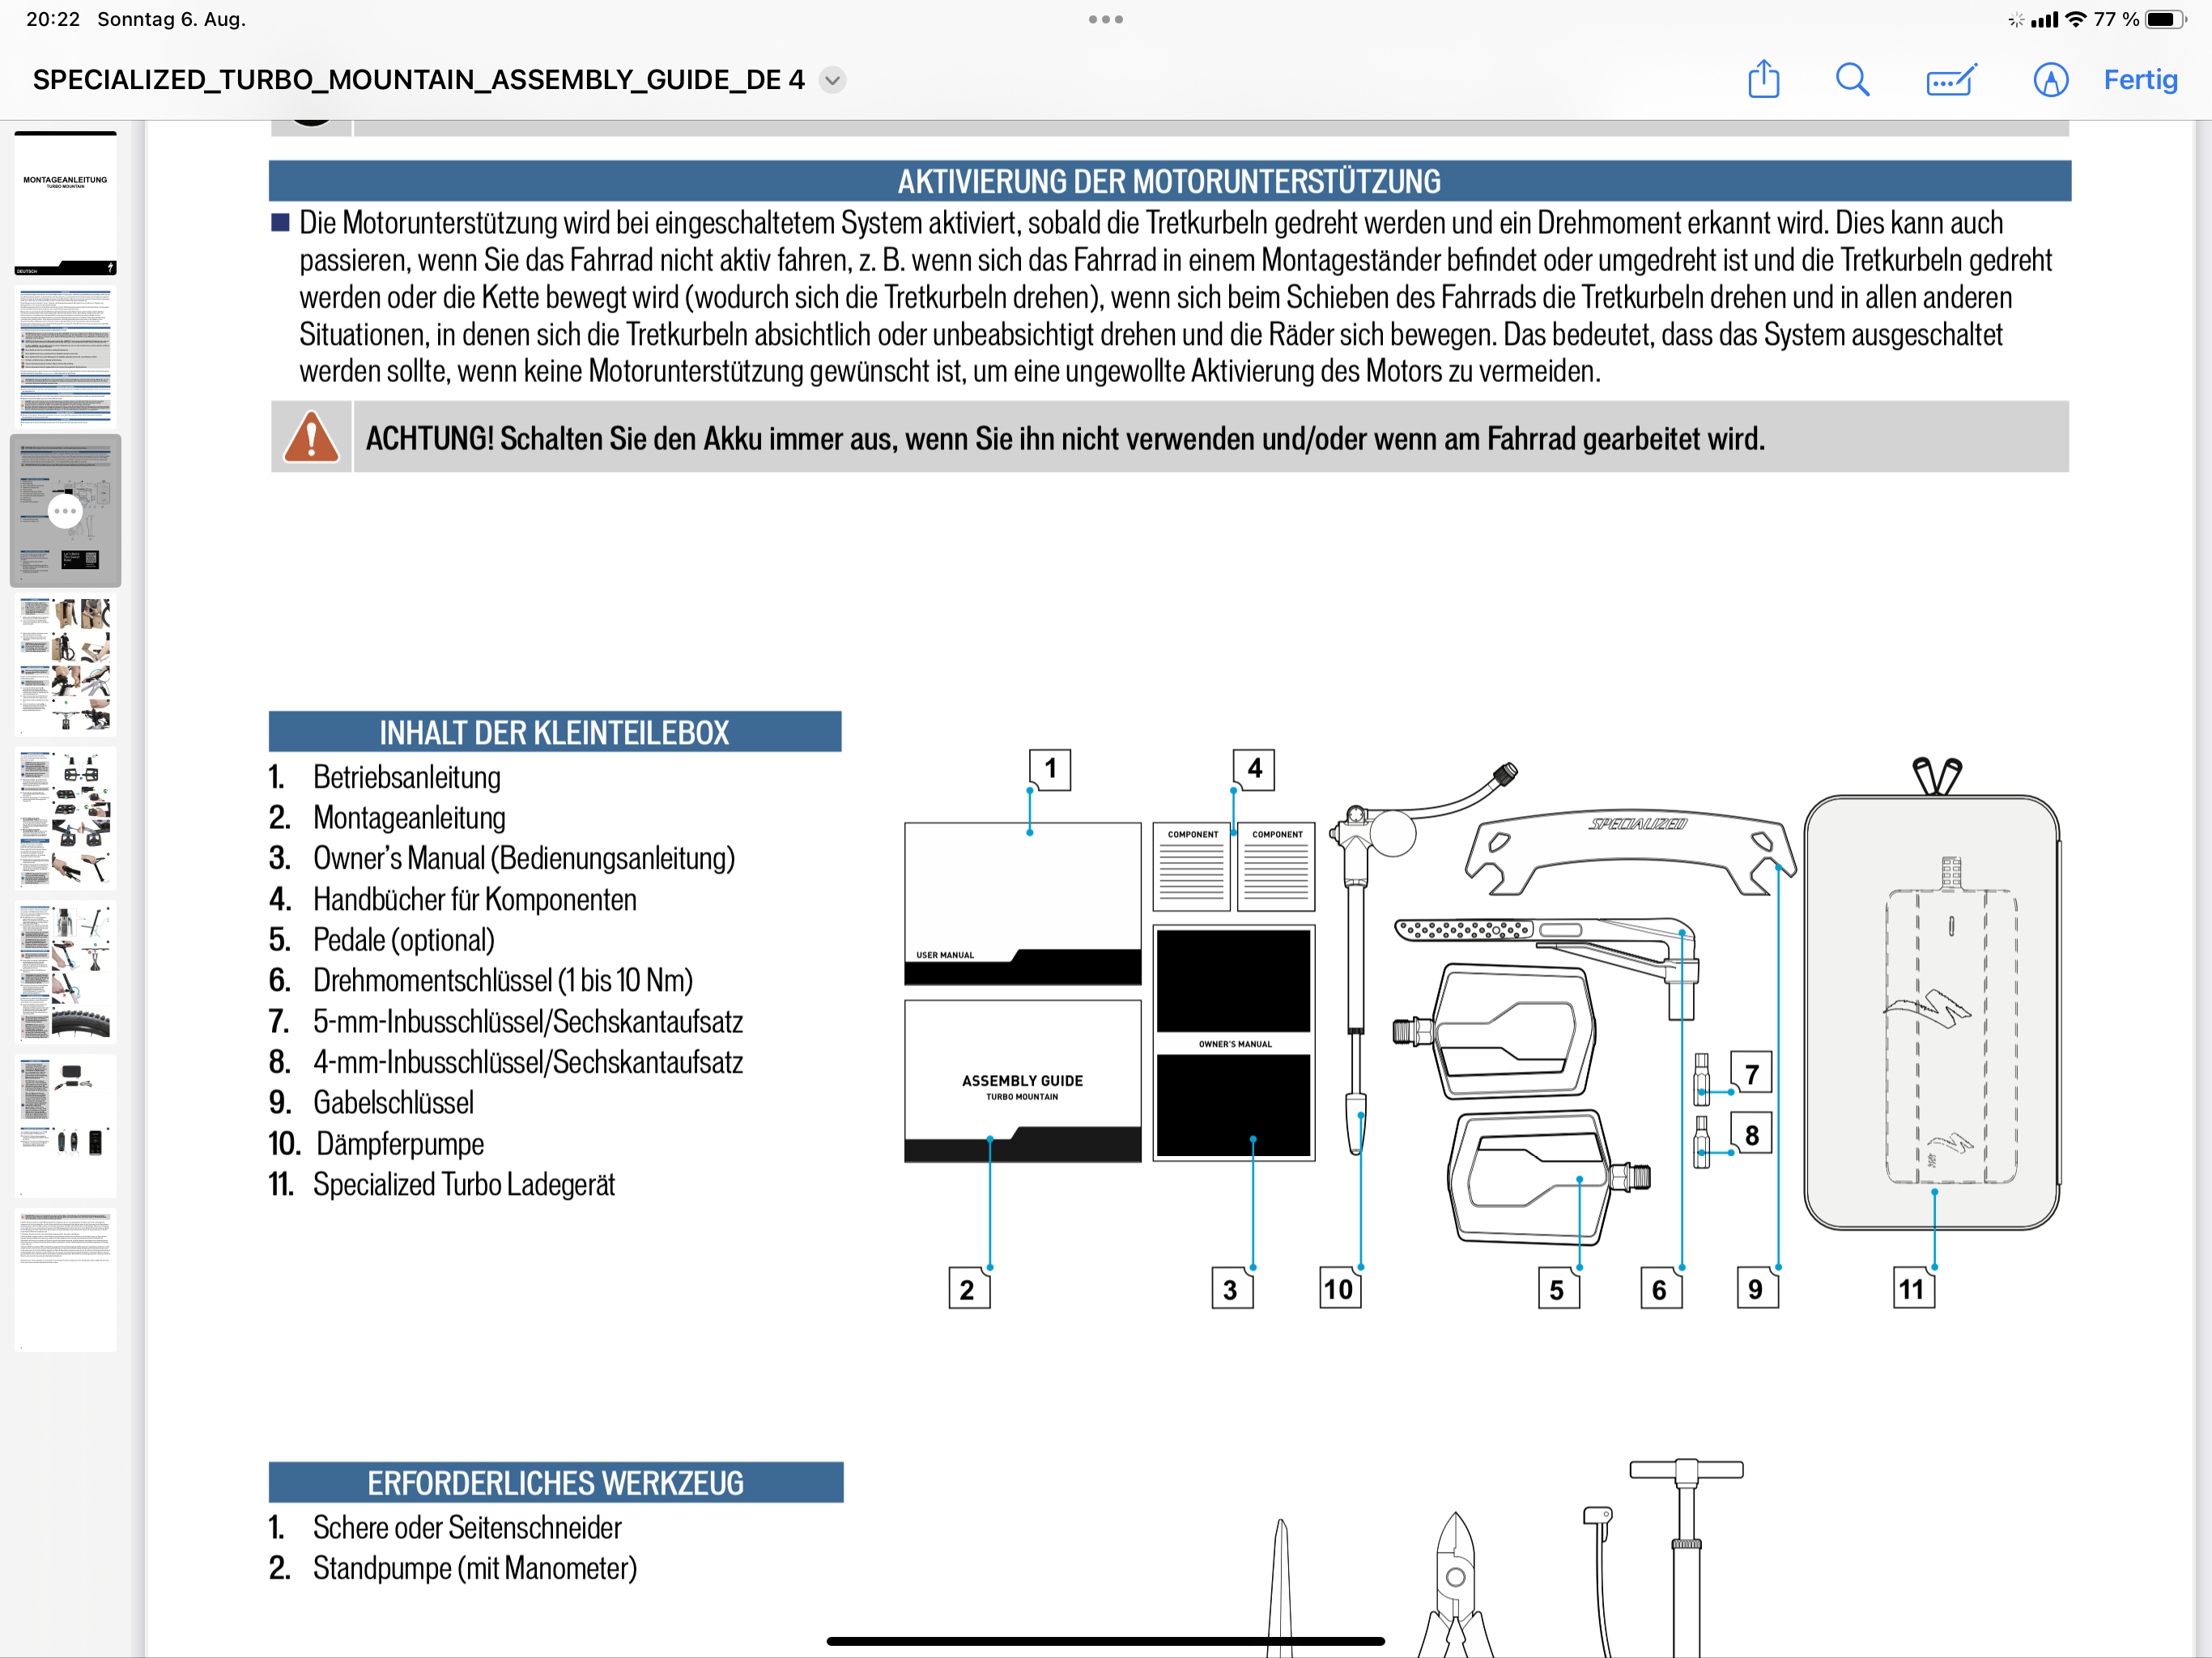Tap the document title SPECIALIZED_TURBO_MOUNTAIN_ASSEMBLY_GUIDE_DE 4

click(418, 80)
